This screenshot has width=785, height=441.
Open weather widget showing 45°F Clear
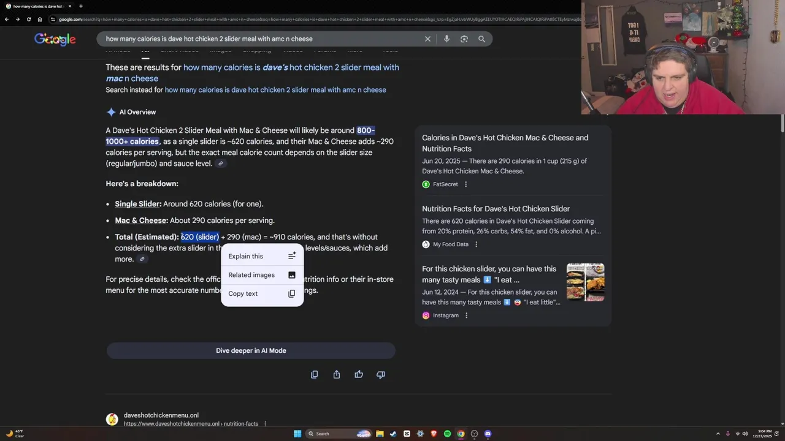[x=15, y=434]
